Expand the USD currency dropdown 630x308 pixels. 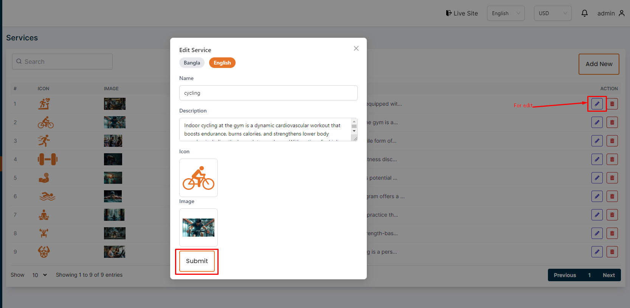tap(552, 13)
